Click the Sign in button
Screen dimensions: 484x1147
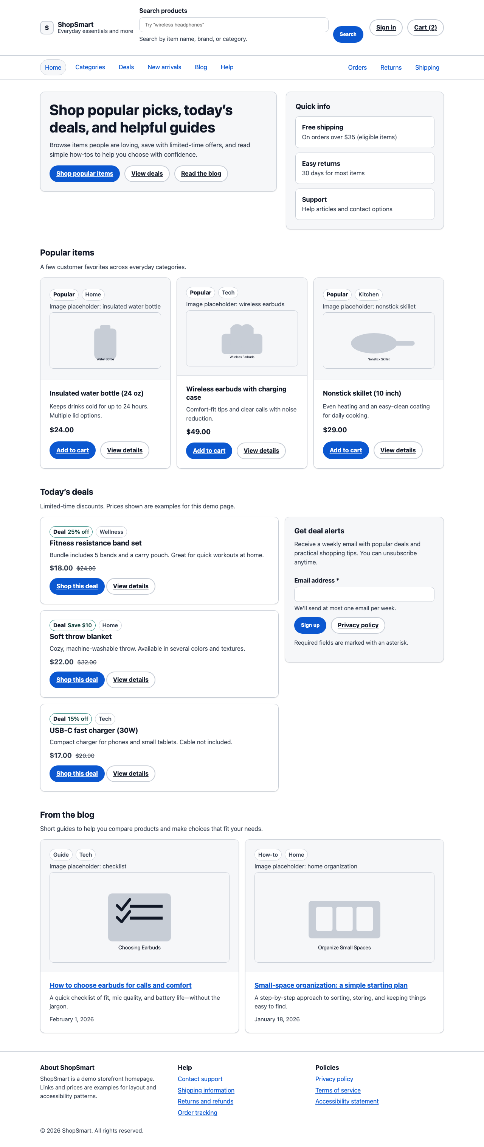(x=385, y=27)
